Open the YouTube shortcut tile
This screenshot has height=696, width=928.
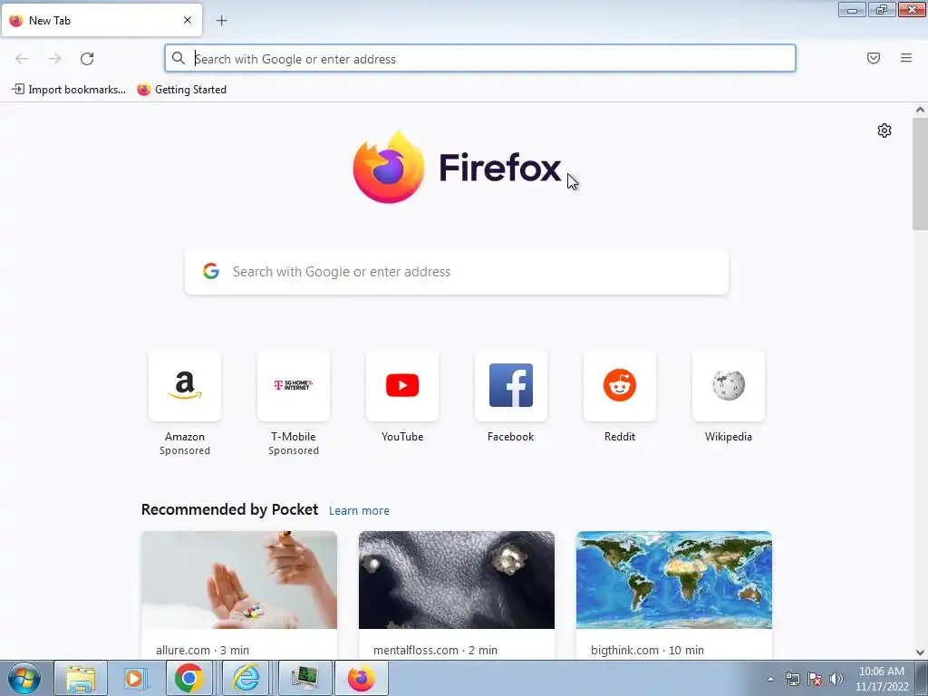(402, 386)
